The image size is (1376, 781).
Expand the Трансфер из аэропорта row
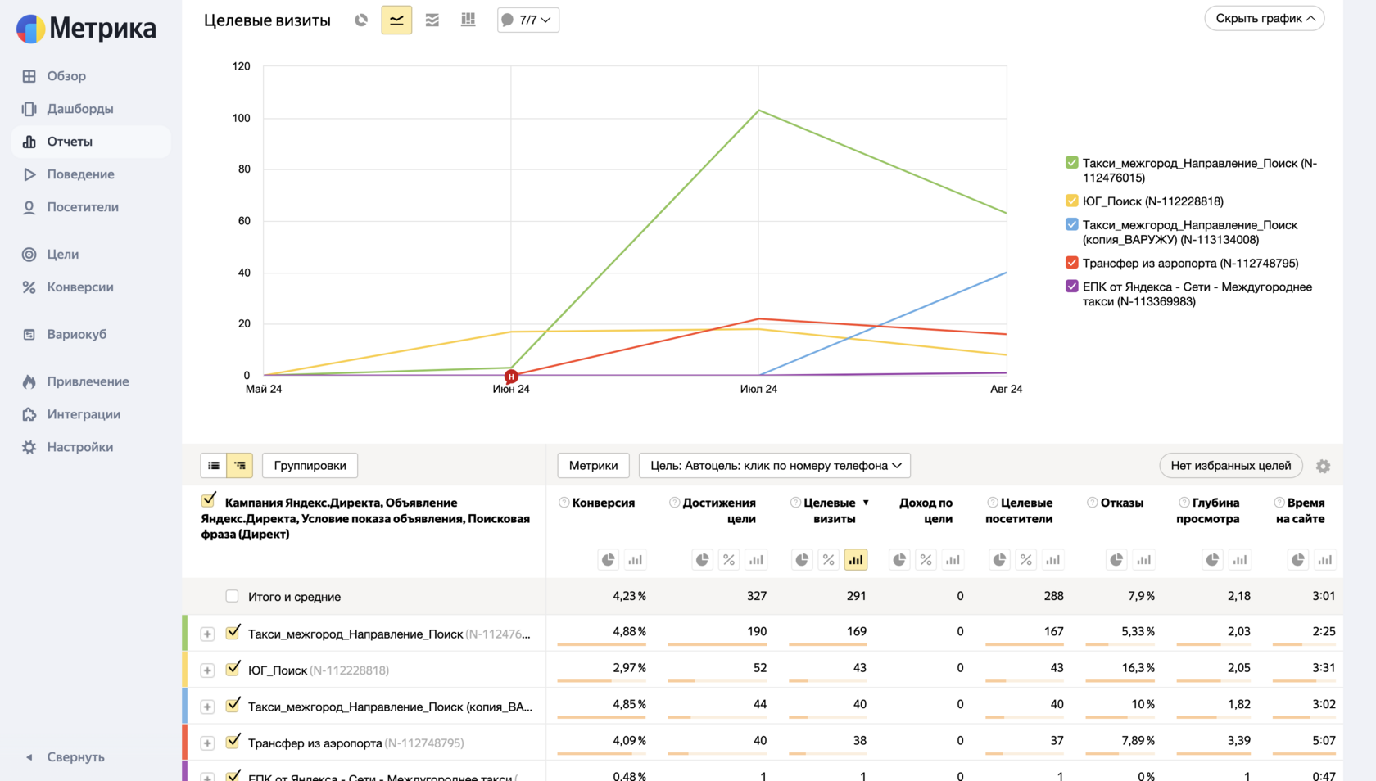point(208,743)
